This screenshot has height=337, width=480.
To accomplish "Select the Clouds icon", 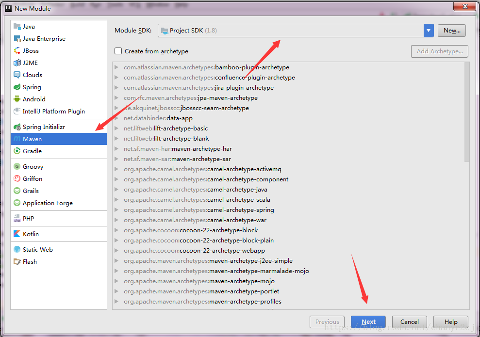I will click(17, 75).
